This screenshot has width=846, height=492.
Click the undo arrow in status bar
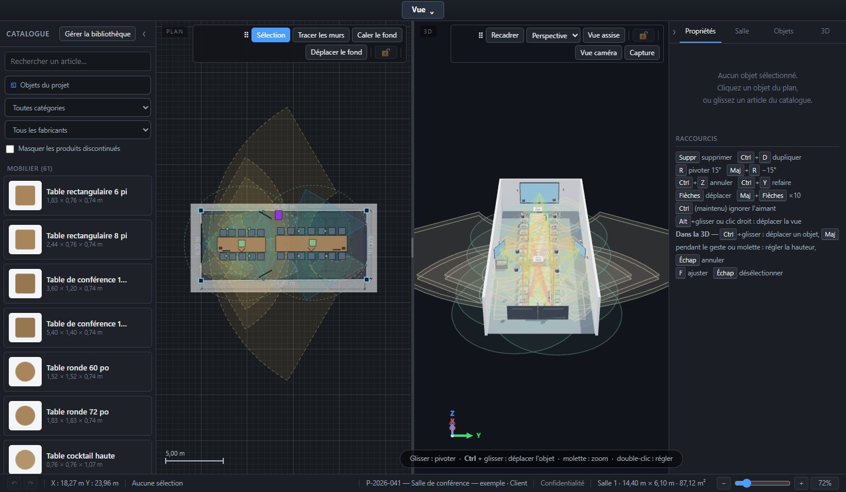click(x=15, y=483)
